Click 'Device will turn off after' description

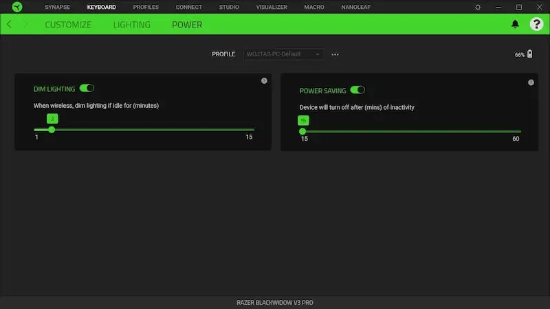357,107
